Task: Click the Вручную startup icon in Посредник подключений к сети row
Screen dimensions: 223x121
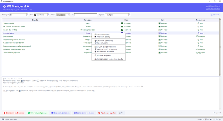Action: (x=197, y=49)
